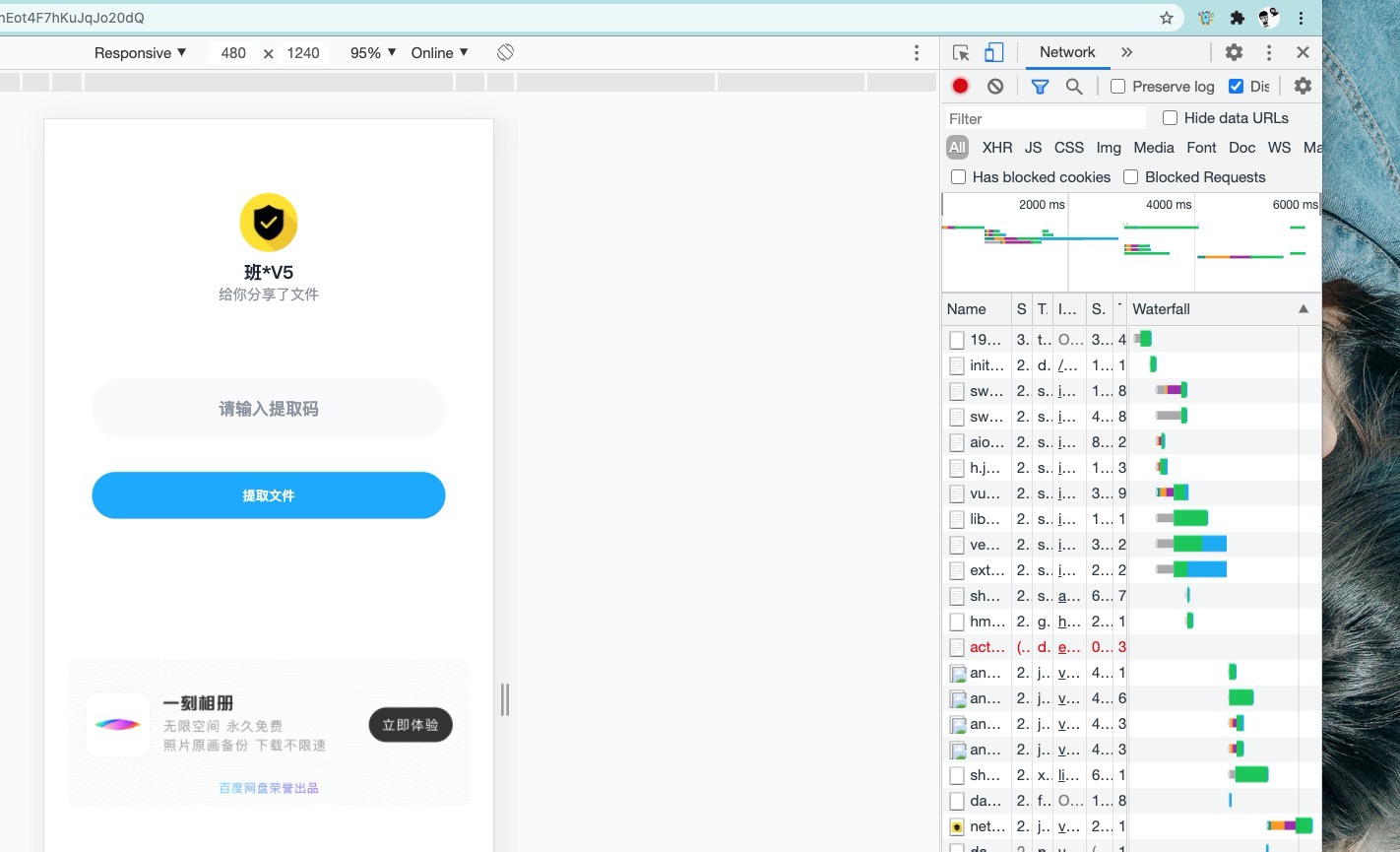This screenshot has height=852, width=1400.
Task: Open device toolbar more options menu
Action: click(x=917, y=53)
